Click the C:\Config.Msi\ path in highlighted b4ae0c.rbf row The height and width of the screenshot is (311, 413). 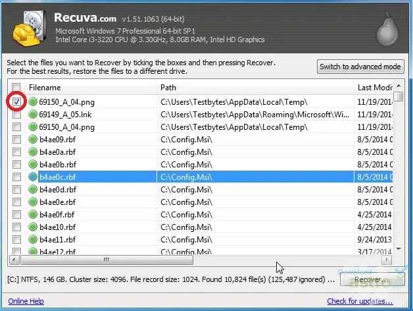[x=186, y=177]
